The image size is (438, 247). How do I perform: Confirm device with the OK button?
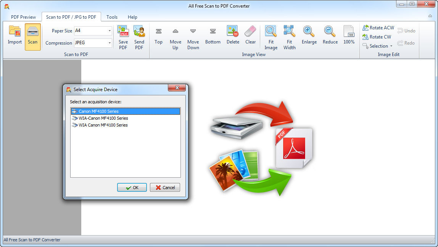click(x=132, y=188)
